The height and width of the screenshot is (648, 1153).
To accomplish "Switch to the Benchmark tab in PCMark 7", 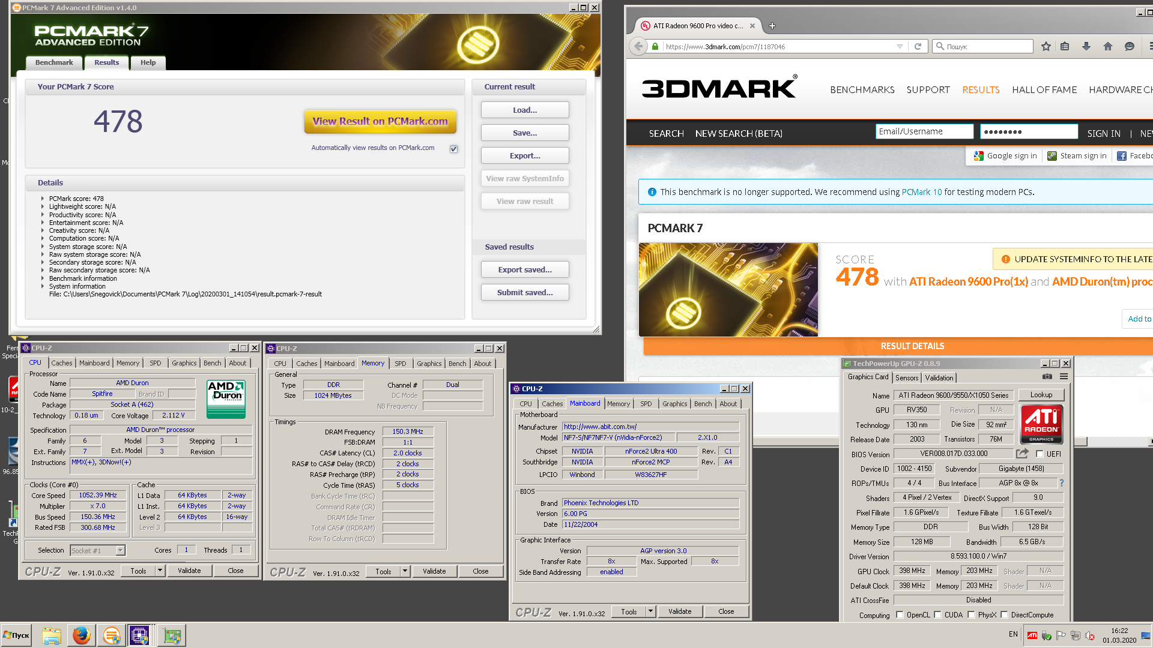I will coord(54,62).
